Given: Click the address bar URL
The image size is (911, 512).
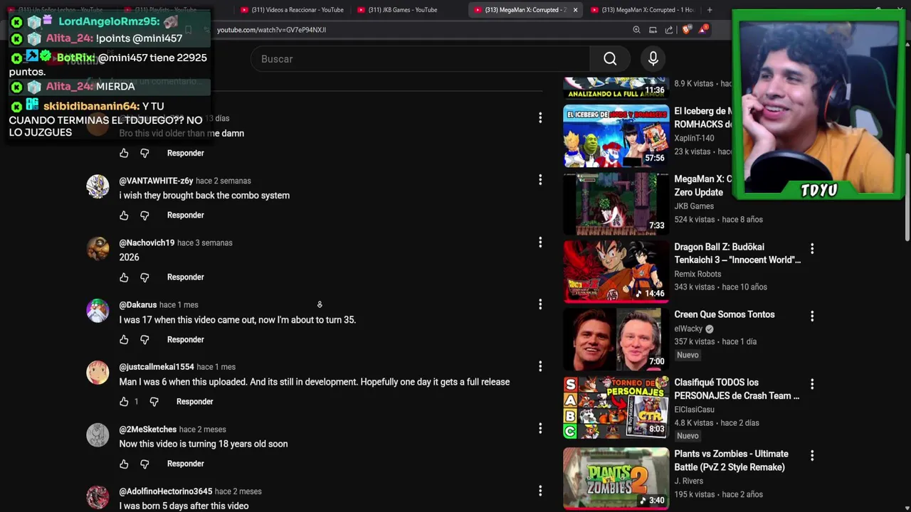Looking at the screenshot, I should [x=271, y=30].
